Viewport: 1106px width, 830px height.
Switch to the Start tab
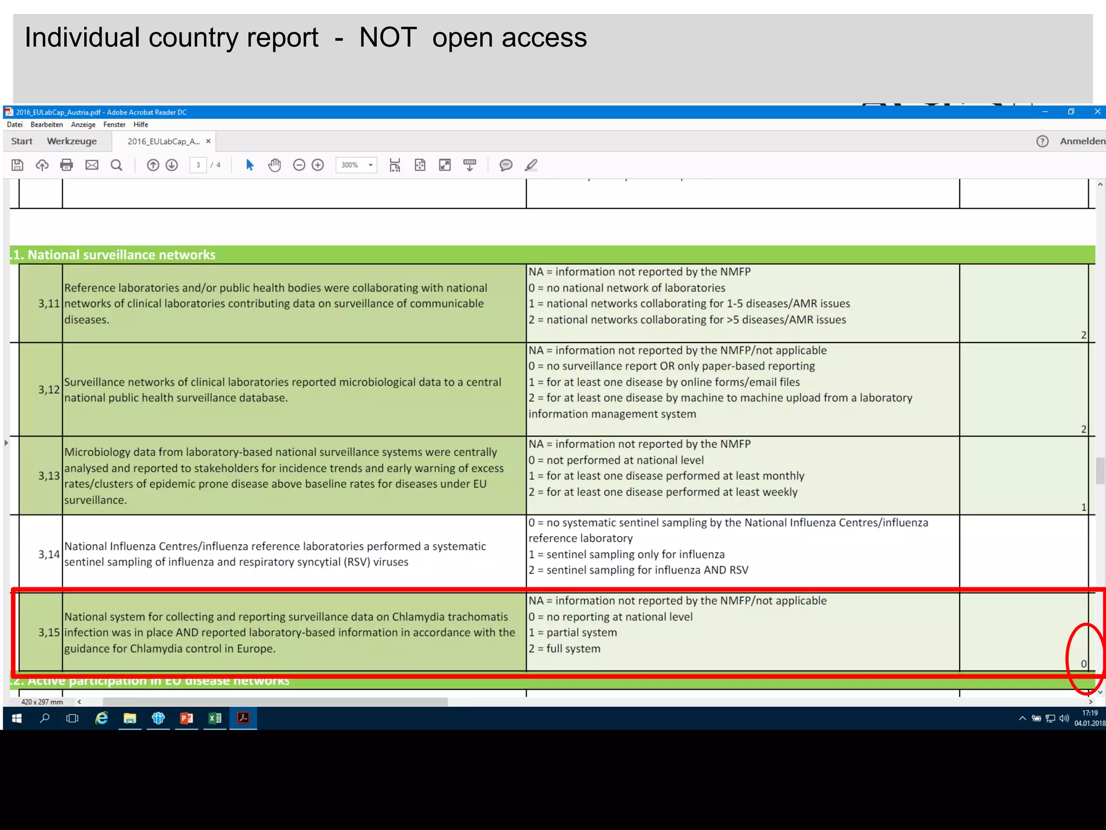[x=22, y=141]
